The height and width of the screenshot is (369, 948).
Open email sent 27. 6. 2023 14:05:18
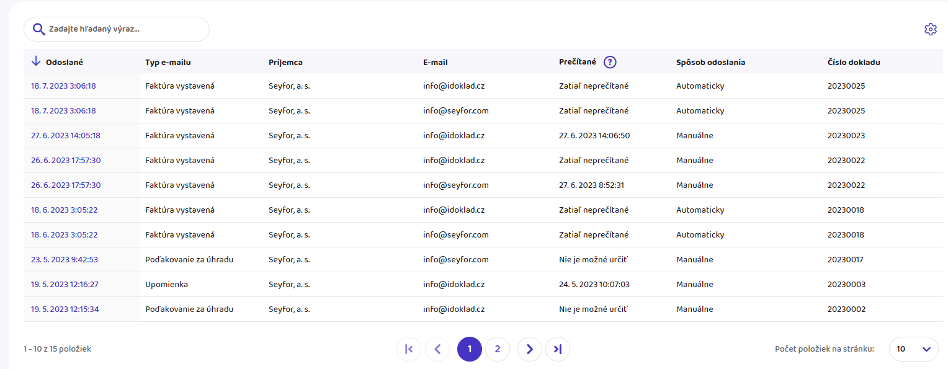coord(65,136)
